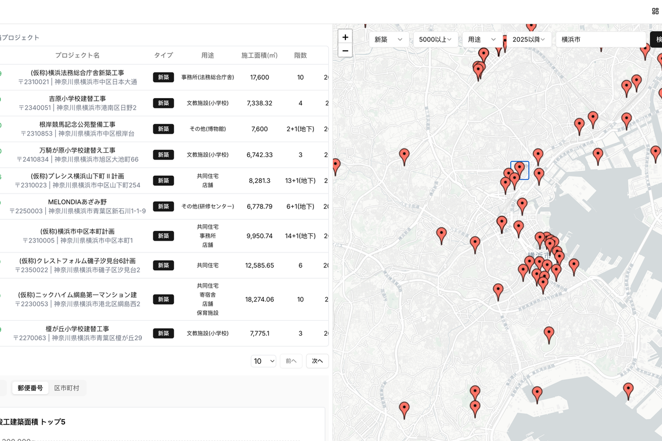Screen dimensions: 662x441
Task: Click 新築 badge in 吉原小学校建替工事 row
Action: tap(163, 103)
